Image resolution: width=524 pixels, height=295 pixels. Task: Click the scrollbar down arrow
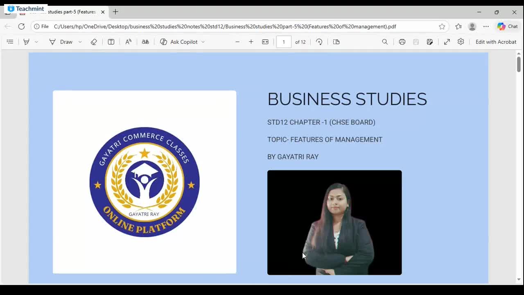[519, 280]
